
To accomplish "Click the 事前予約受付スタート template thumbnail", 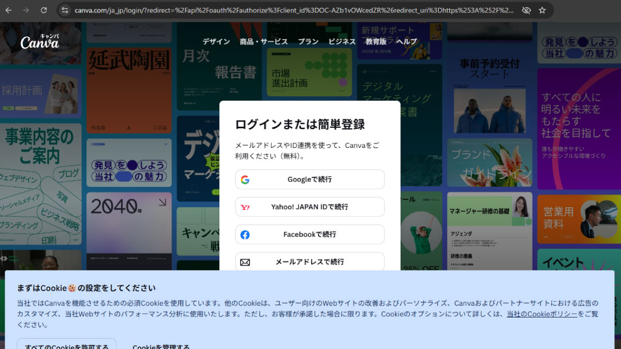I will click(490, 89).
